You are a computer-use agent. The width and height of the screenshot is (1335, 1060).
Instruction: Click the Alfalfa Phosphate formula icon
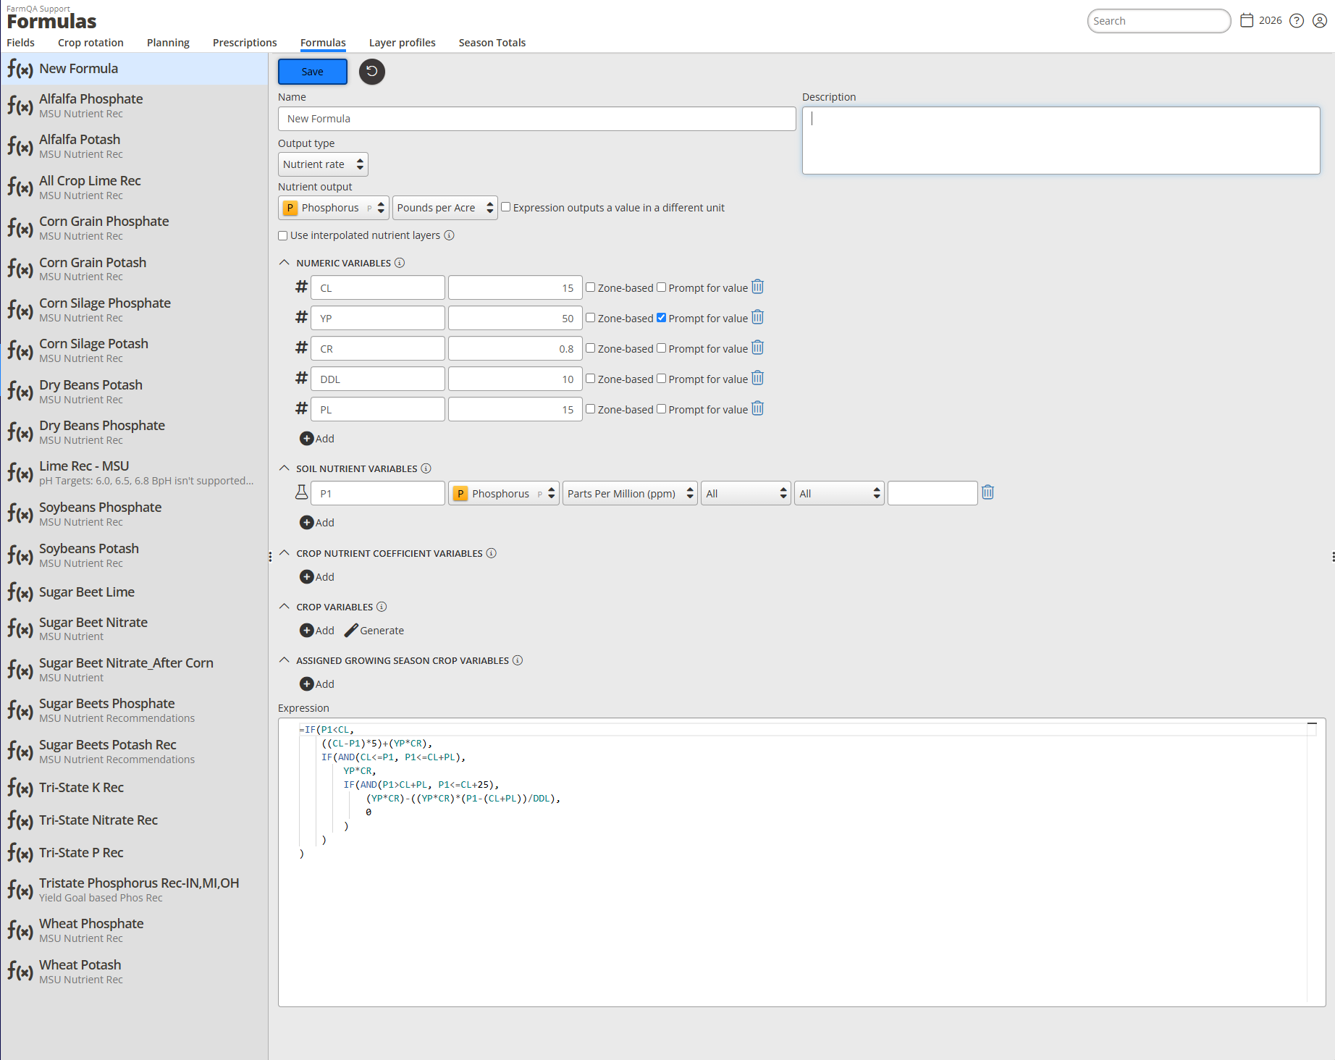click(x=20, y=106)
